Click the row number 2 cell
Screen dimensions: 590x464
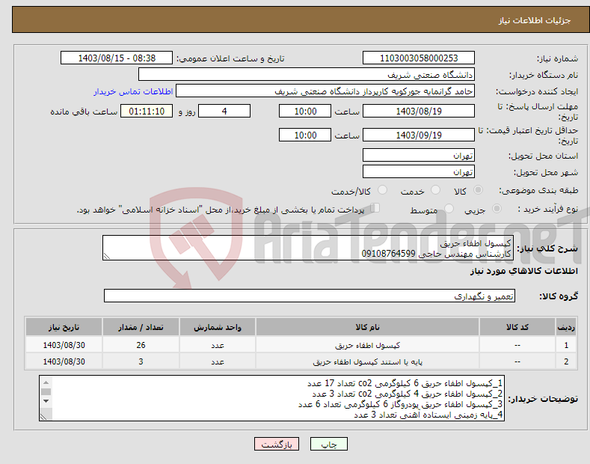(x=565, y=361)
